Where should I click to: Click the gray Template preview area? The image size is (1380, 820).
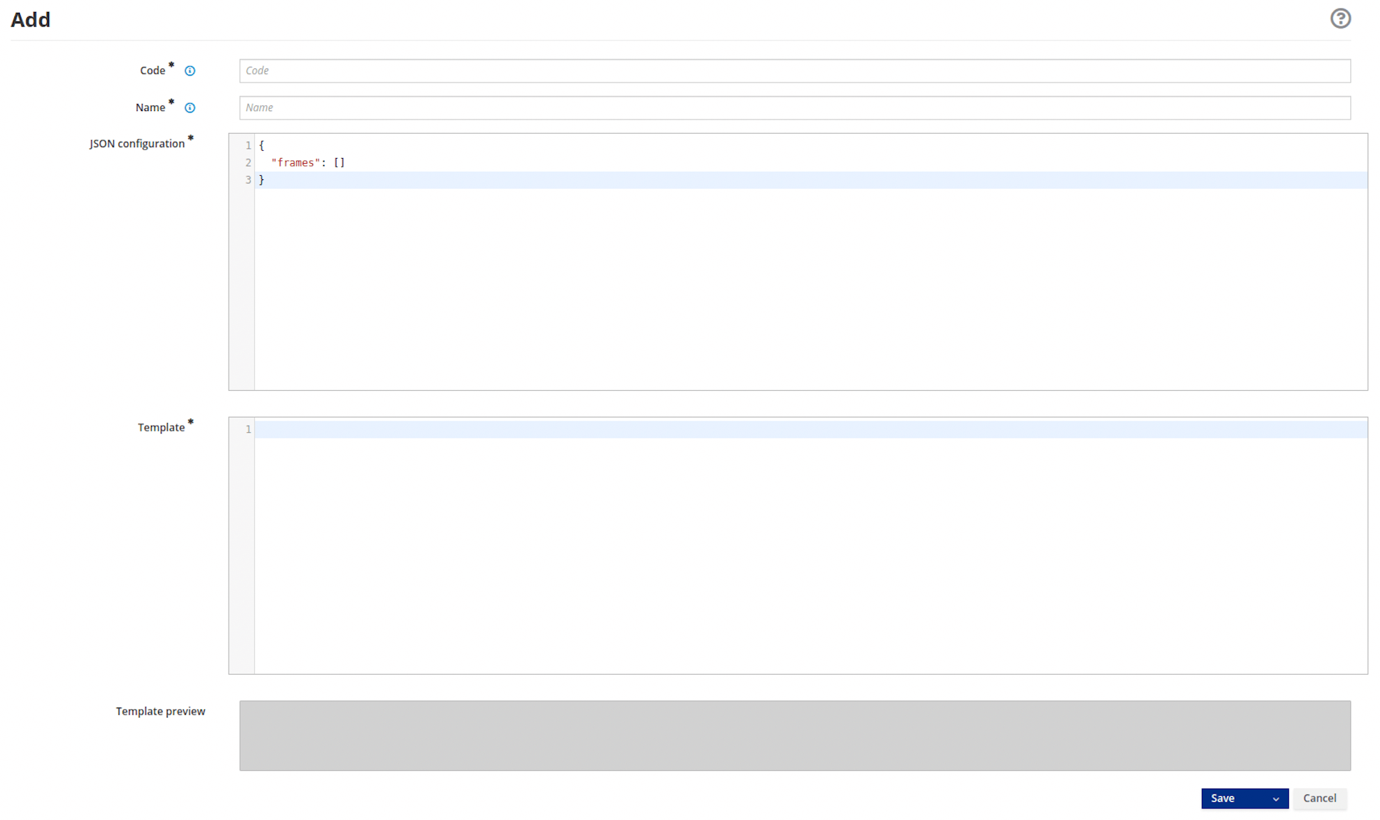click(794, 735)
